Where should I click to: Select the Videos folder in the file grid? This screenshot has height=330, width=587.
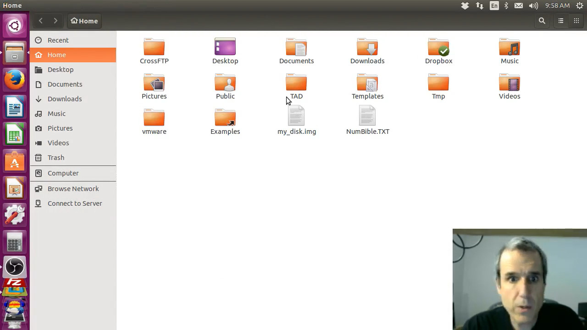coord(509,86)
